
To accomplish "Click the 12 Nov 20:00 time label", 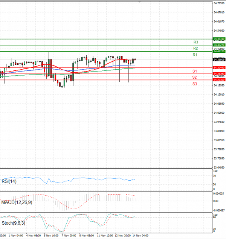I will (x=123, y=236).
